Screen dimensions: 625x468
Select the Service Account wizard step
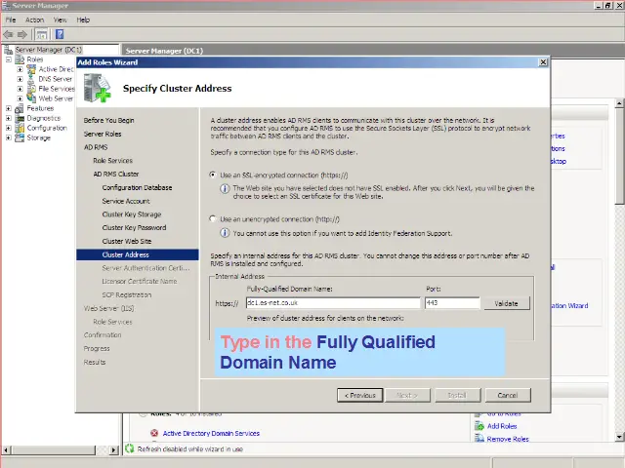click(x=126, y=201)
